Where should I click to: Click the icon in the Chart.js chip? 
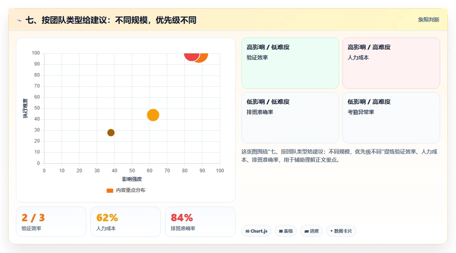pos(248,231)
